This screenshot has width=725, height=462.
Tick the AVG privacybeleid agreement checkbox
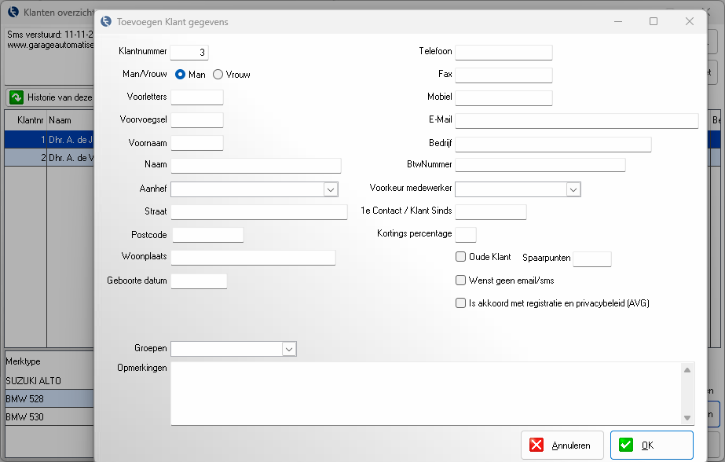pyautogui.click(x=461, y=302)
